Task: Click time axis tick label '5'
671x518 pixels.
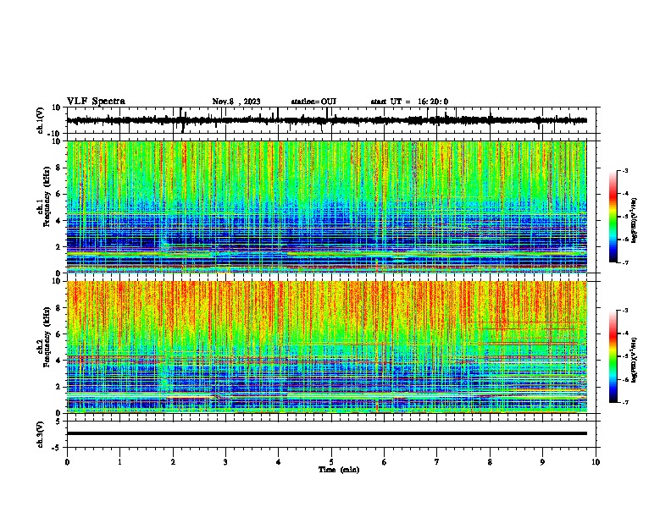Action: pyautogui.click(x=331, y=462)
